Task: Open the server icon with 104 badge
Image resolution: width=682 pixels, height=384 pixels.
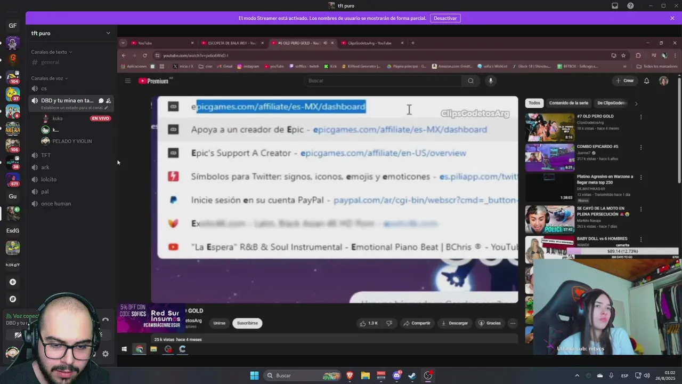Action: tap(13, 77)
